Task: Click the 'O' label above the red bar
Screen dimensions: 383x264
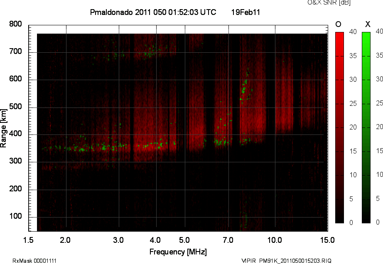Action: coord(338,24)
